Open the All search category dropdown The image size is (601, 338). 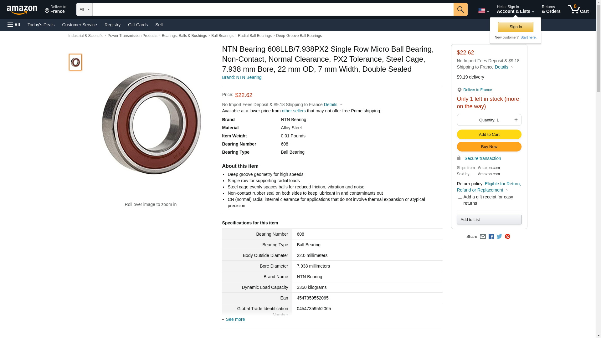[84, 9]
